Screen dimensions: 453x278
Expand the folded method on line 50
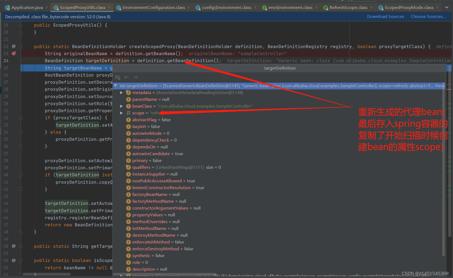(x=21, y=246)
